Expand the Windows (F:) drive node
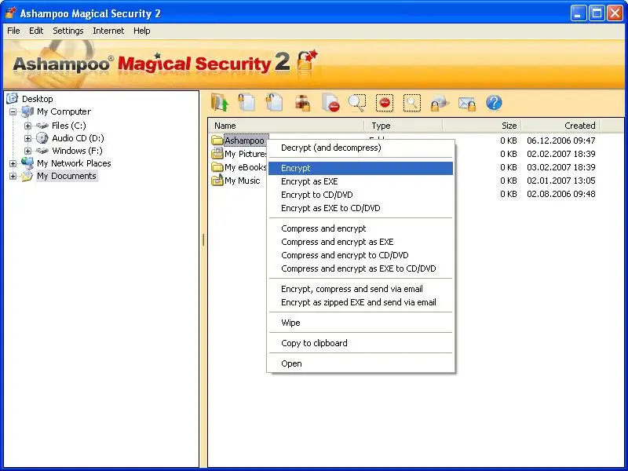 pyautogui.click(x=27, y=151)
